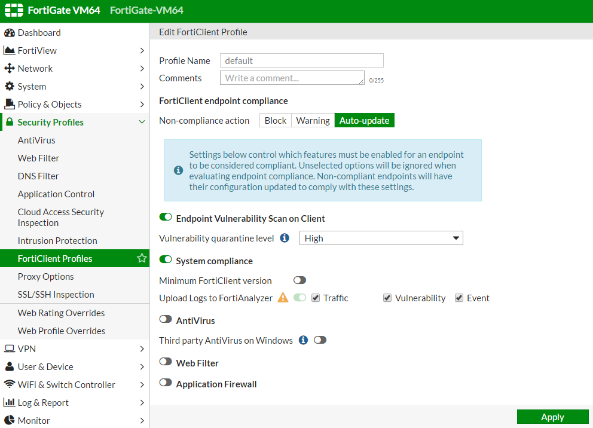This screenshot has height=428, width=593.
Task: Click the star icon next to FortiClient Profiles
Action: [x=141, y=258]
